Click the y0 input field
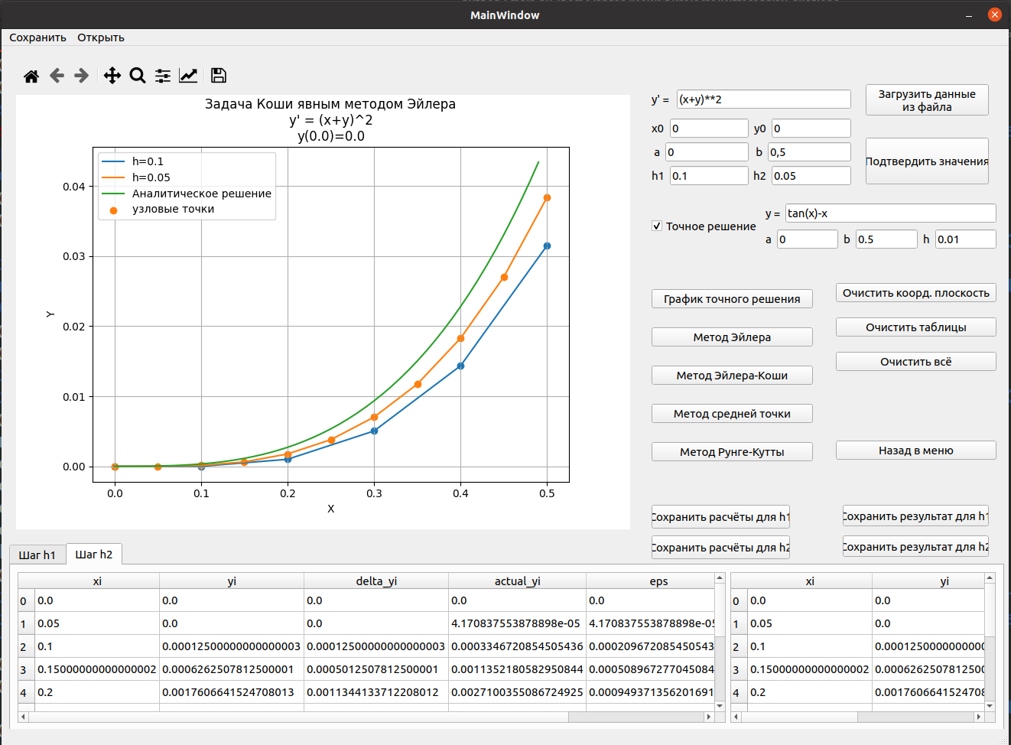 click(x=811, y=129)
